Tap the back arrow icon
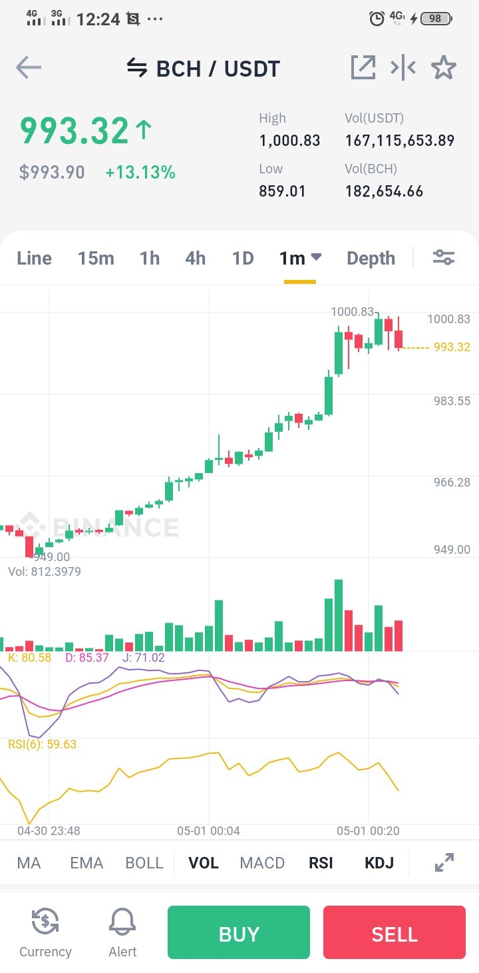Viewport: 479px width, 973px height. pyautogui.click(x=29, y=67)
